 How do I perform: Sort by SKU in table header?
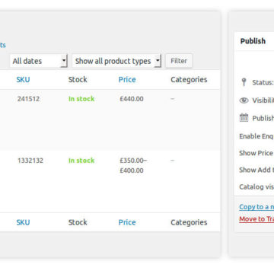coord(23,80)
